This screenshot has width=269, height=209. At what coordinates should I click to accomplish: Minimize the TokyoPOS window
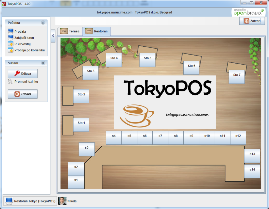[244, 3]
